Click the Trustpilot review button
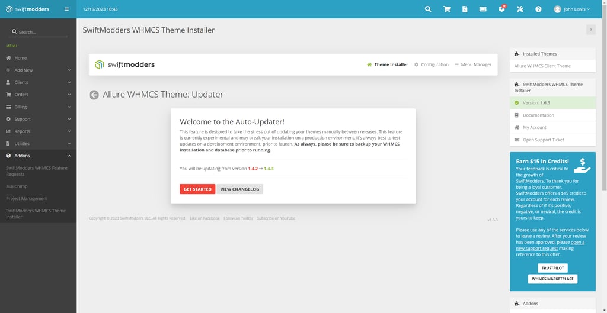 tap(552, 268)
